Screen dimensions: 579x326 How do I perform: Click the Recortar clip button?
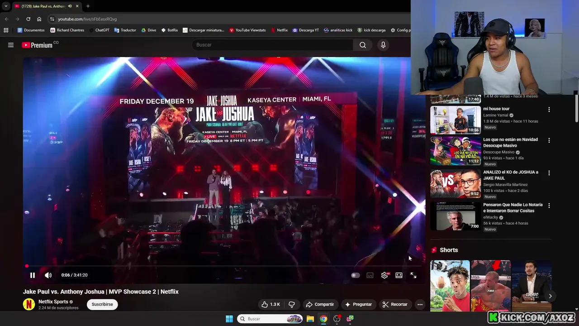click(x=395, y=304)
